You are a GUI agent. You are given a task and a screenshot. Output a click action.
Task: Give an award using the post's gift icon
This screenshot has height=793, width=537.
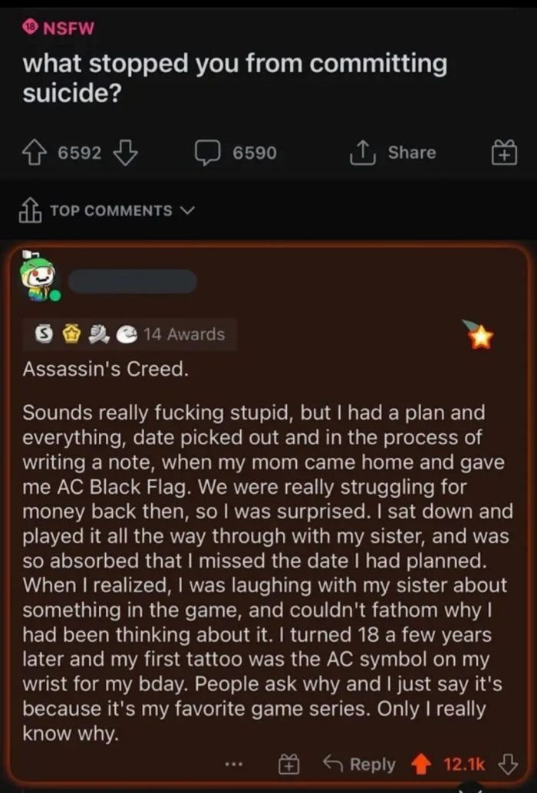[x=506, y=153]
